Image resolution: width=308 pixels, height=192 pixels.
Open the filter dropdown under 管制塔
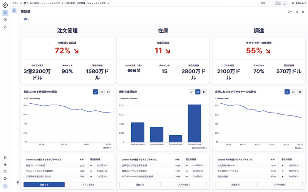pos(26,19)
